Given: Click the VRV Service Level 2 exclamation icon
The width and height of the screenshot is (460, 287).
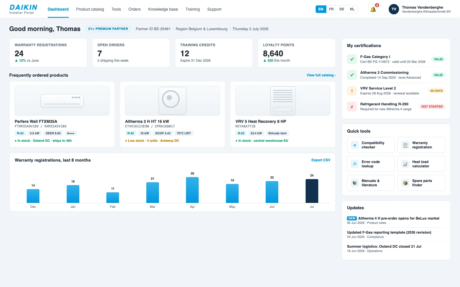Looking at the screenshot, I should point(352,91).
